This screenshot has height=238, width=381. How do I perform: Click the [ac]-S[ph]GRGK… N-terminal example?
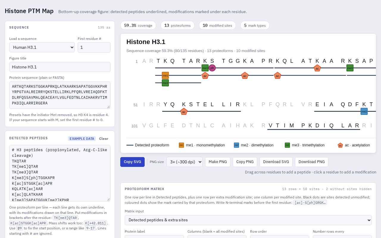(x=310, y=203)
